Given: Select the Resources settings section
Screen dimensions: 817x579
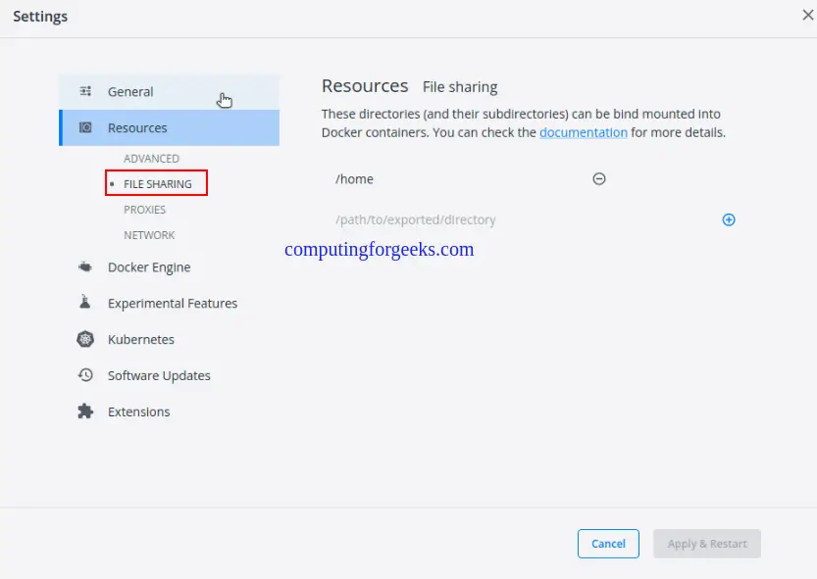Looking at the screenshot, I should [x=170, y=127].
